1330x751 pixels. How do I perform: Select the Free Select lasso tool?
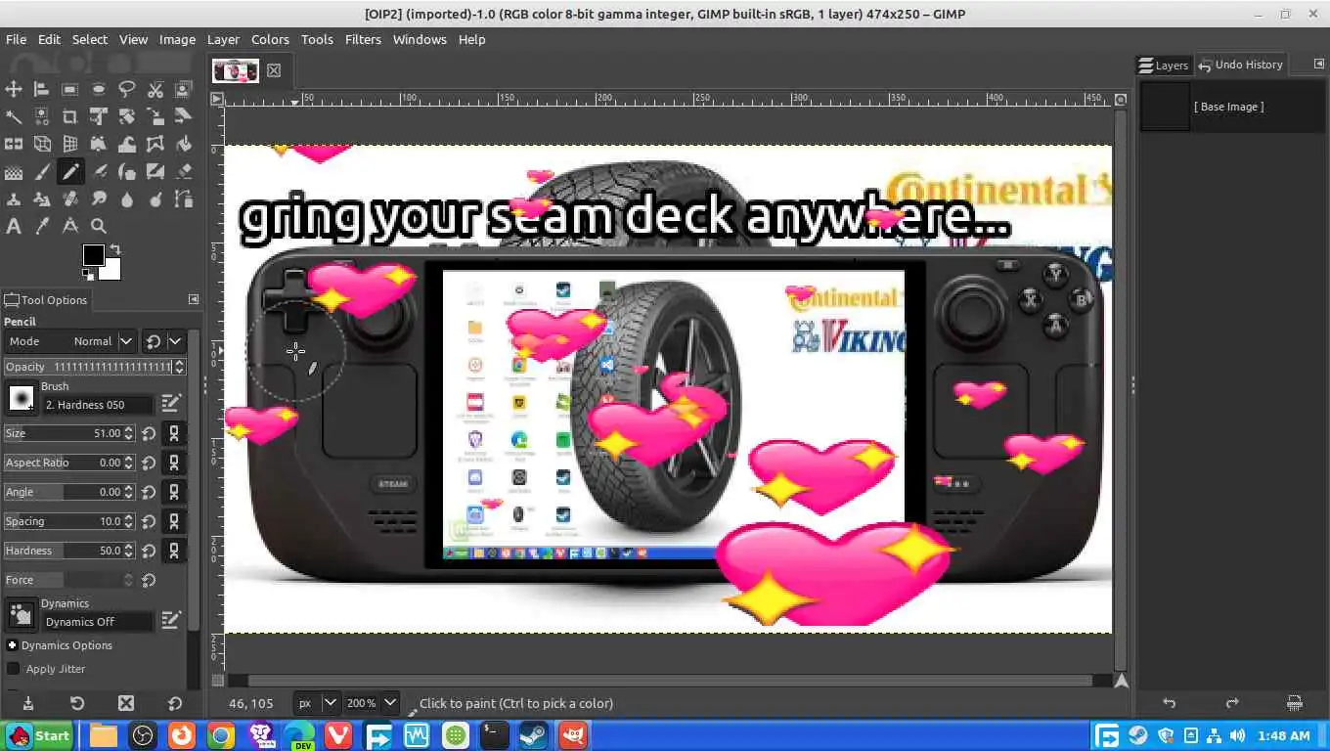127,89
